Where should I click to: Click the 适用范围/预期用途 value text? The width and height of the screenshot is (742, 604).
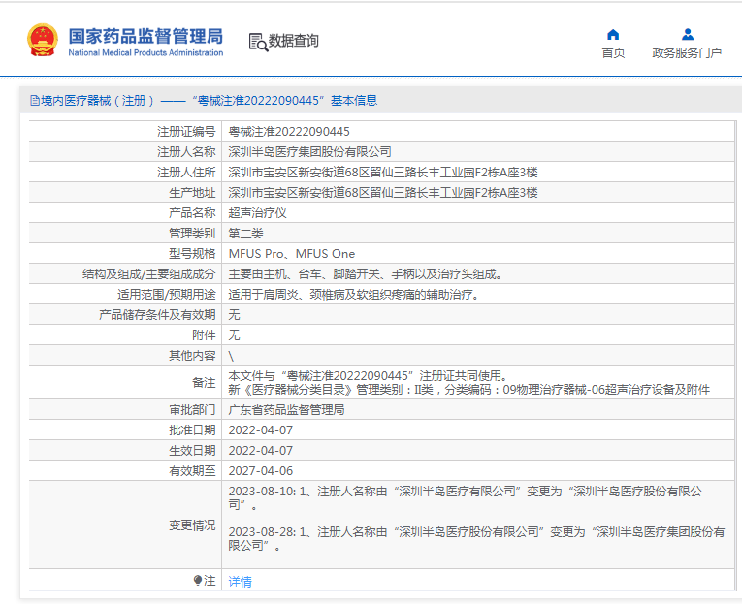click(x=354, y=294)
